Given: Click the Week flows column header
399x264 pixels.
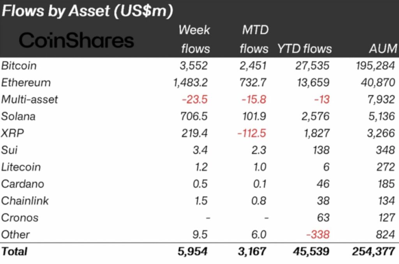Looking at the screenshot, I should pyautogui.click(x=194, y=39).
